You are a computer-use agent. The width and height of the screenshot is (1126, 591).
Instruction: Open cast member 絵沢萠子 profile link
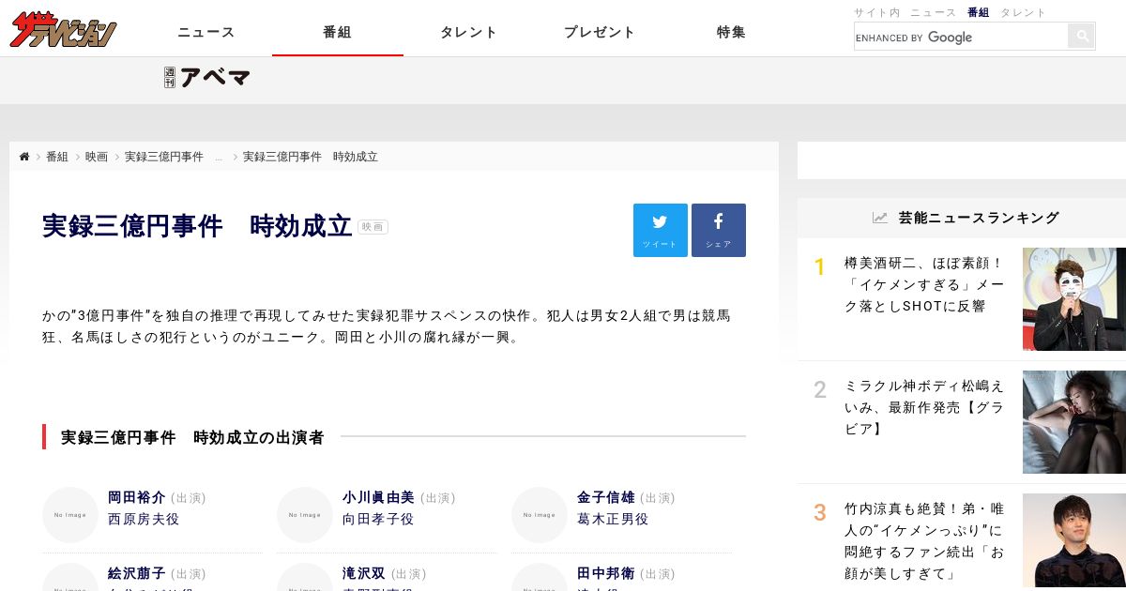click(137, 573)
